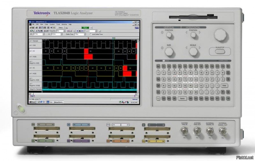Screen dimensions: 255x161
Task: Click the Print icon in the toolbar
Action: (x=36, y=28)
